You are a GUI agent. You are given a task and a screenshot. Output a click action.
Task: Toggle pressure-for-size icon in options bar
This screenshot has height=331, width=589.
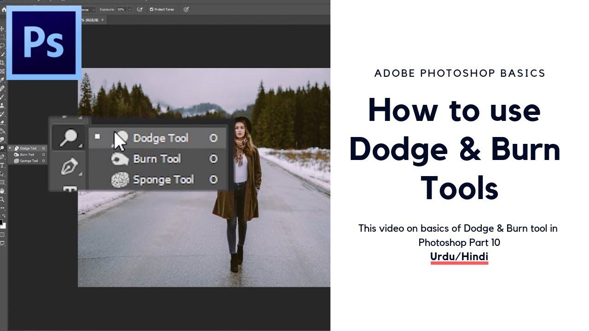click(186, 9)
